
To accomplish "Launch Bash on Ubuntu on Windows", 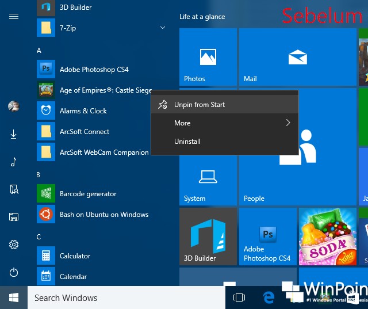I will click(101, 214).
